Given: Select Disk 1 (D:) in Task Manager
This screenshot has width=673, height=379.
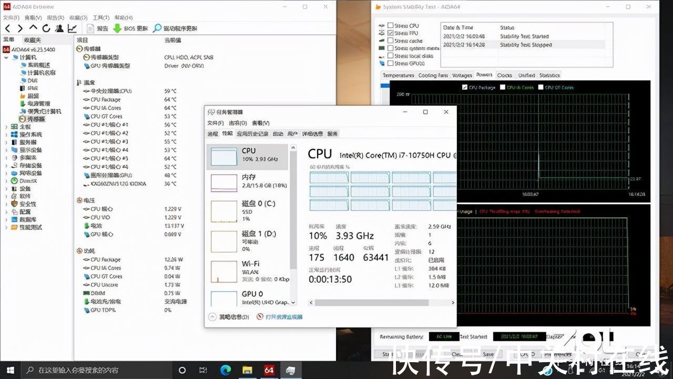Looking at the screenshot, I should tap(247, 241).
